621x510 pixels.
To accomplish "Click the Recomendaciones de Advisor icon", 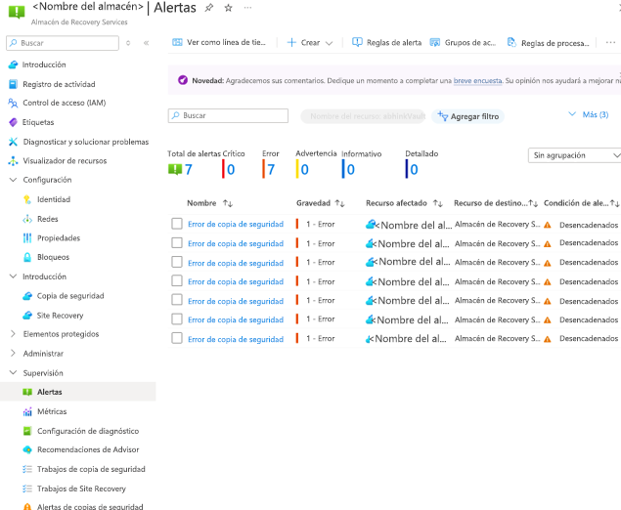I will click(x=27, y=449).
